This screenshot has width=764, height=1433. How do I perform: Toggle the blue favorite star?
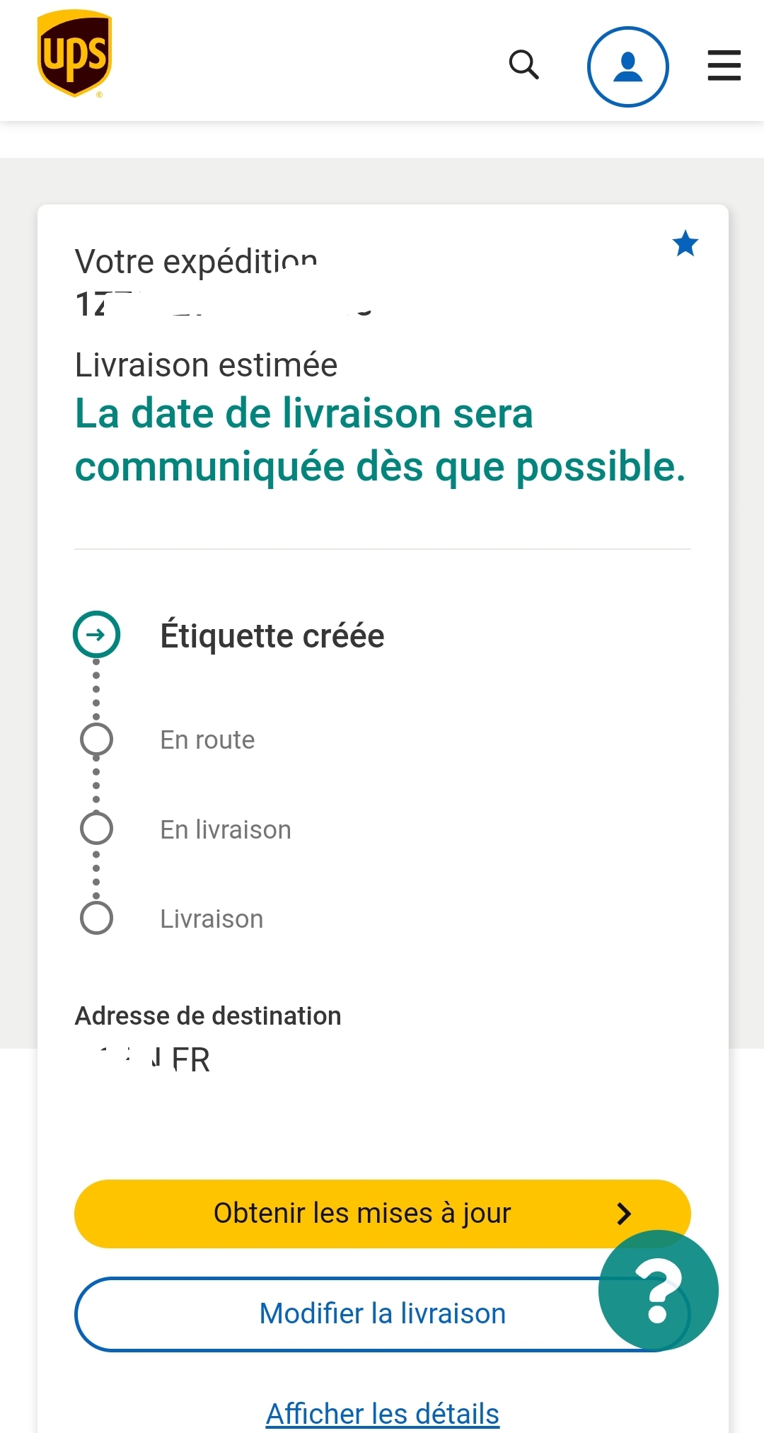click(x=685, y=243)
